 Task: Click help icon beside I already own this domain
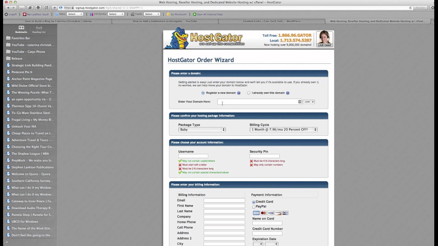(x=288, y=93)
